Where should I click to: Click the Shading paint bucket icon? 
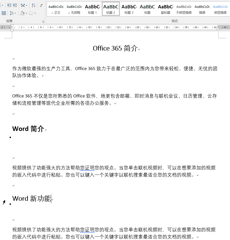pos(23,13)
